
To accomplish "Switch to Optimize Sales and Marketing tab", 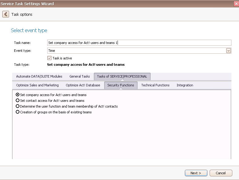I will click(37, 85).
